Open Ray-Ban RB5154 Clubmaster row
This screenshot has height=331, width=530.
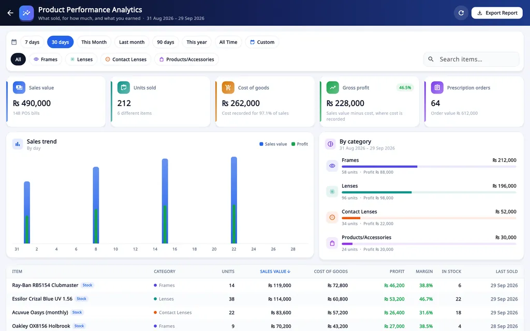point(265,285)
